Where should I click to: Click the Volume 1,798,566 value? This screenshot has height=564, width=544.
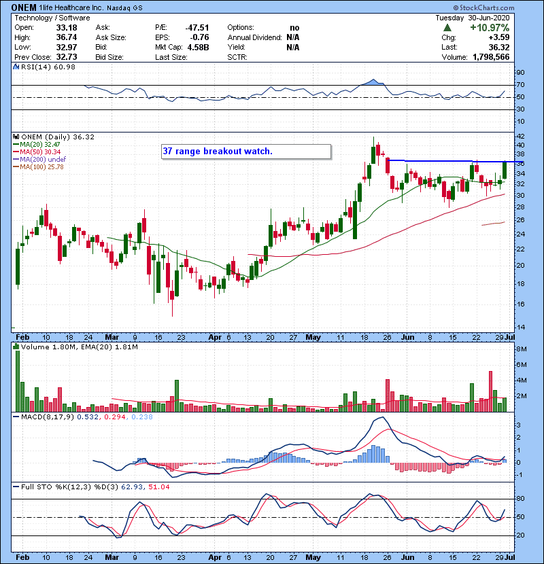tap(491, 57)
